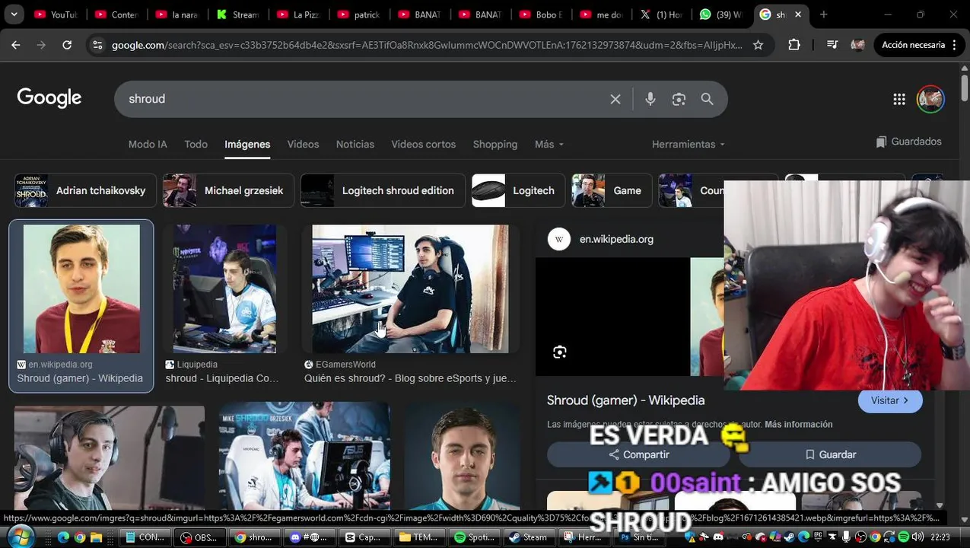Screen dimensions: 970x548
Task: Open Steam from taskbar
Action: [528, 537]
